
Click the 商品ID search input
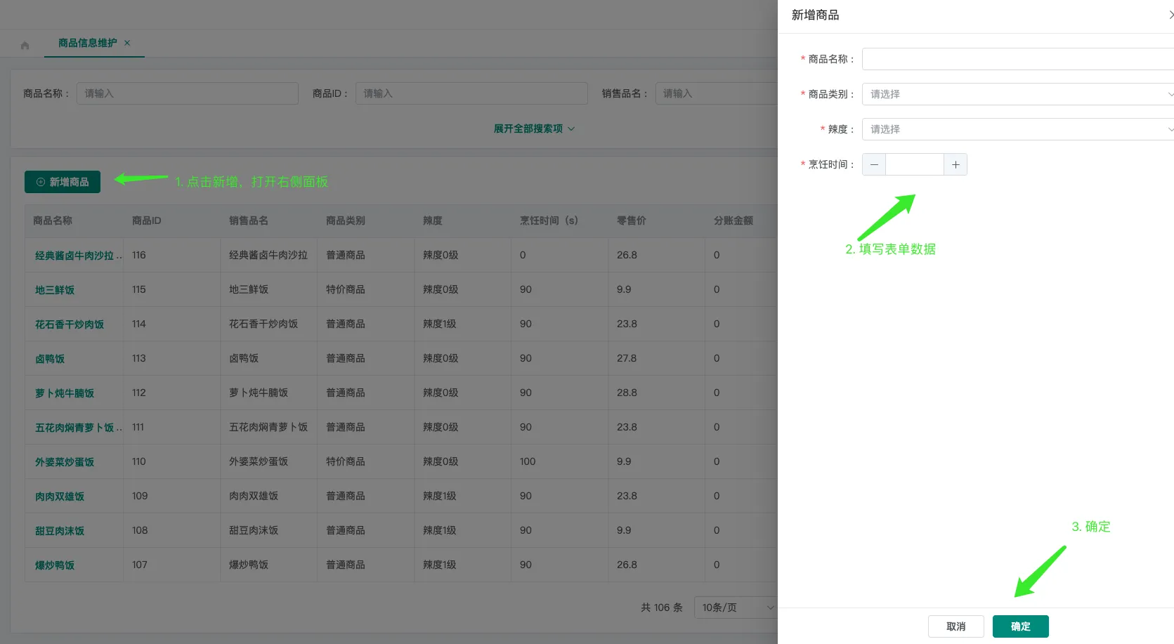pyautogui.click(x=471, y=93)
